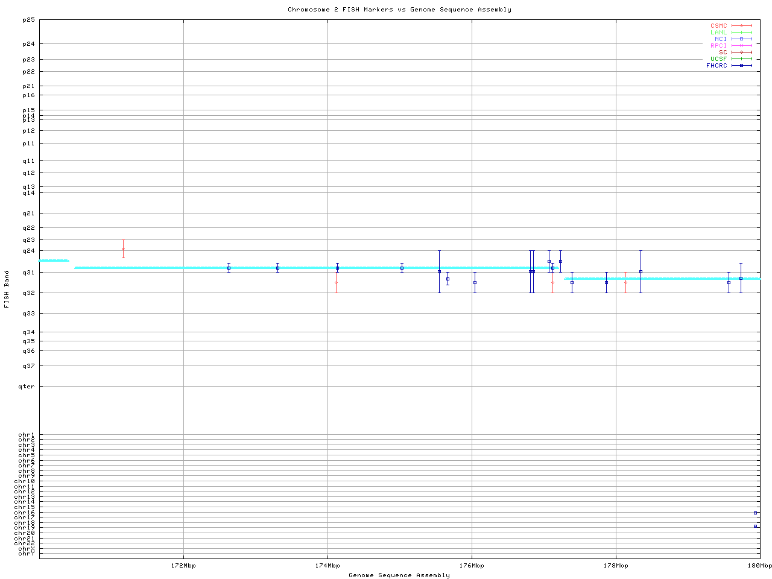Click the RPCI legend cross marker sample
This screenshot has height=579, width=772.
[x=741, y=45]
